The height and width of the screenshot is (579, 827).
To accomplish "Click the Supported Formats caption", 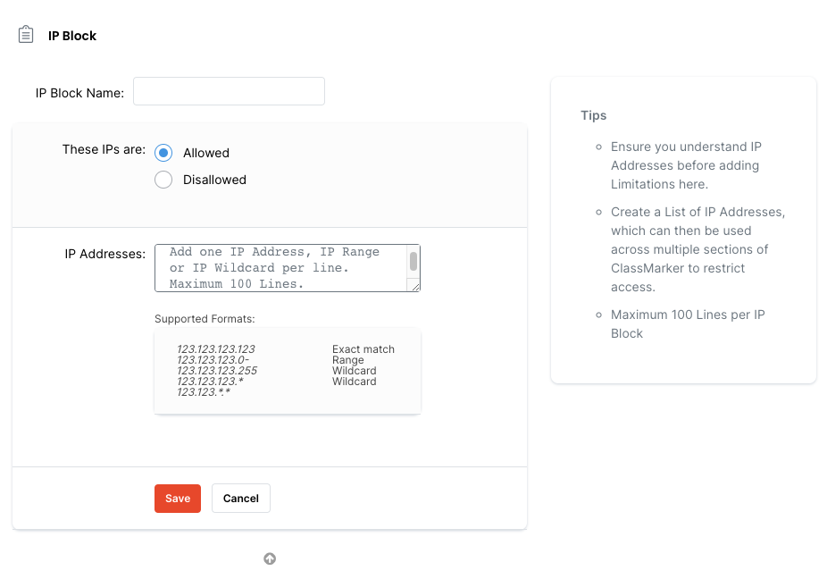I will 205,319.
